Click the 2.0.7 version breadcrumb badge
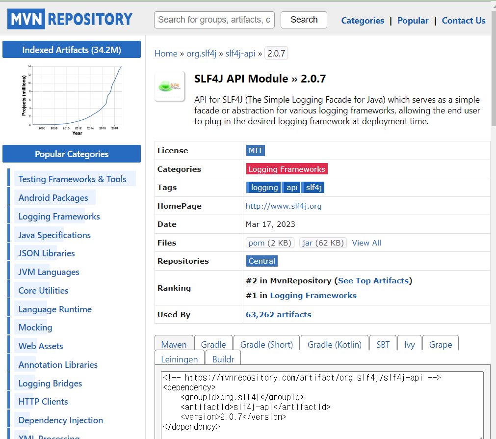 pos(276,54)
